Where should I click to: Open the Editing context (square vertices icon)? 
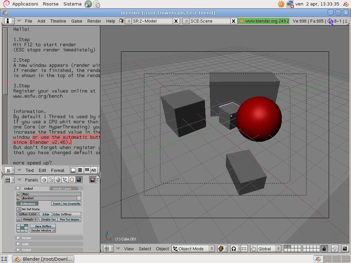point(72,180)
